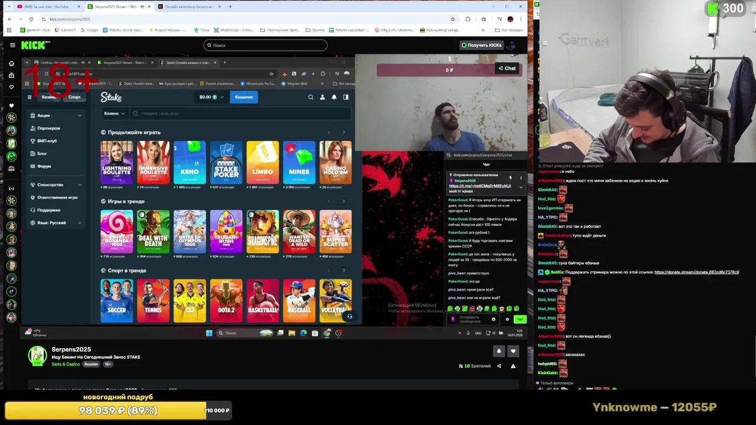The height and width of the screenshot is (425, 756).
Task: Click the report warning triangle icon
Action: click(x=513, y=366)
